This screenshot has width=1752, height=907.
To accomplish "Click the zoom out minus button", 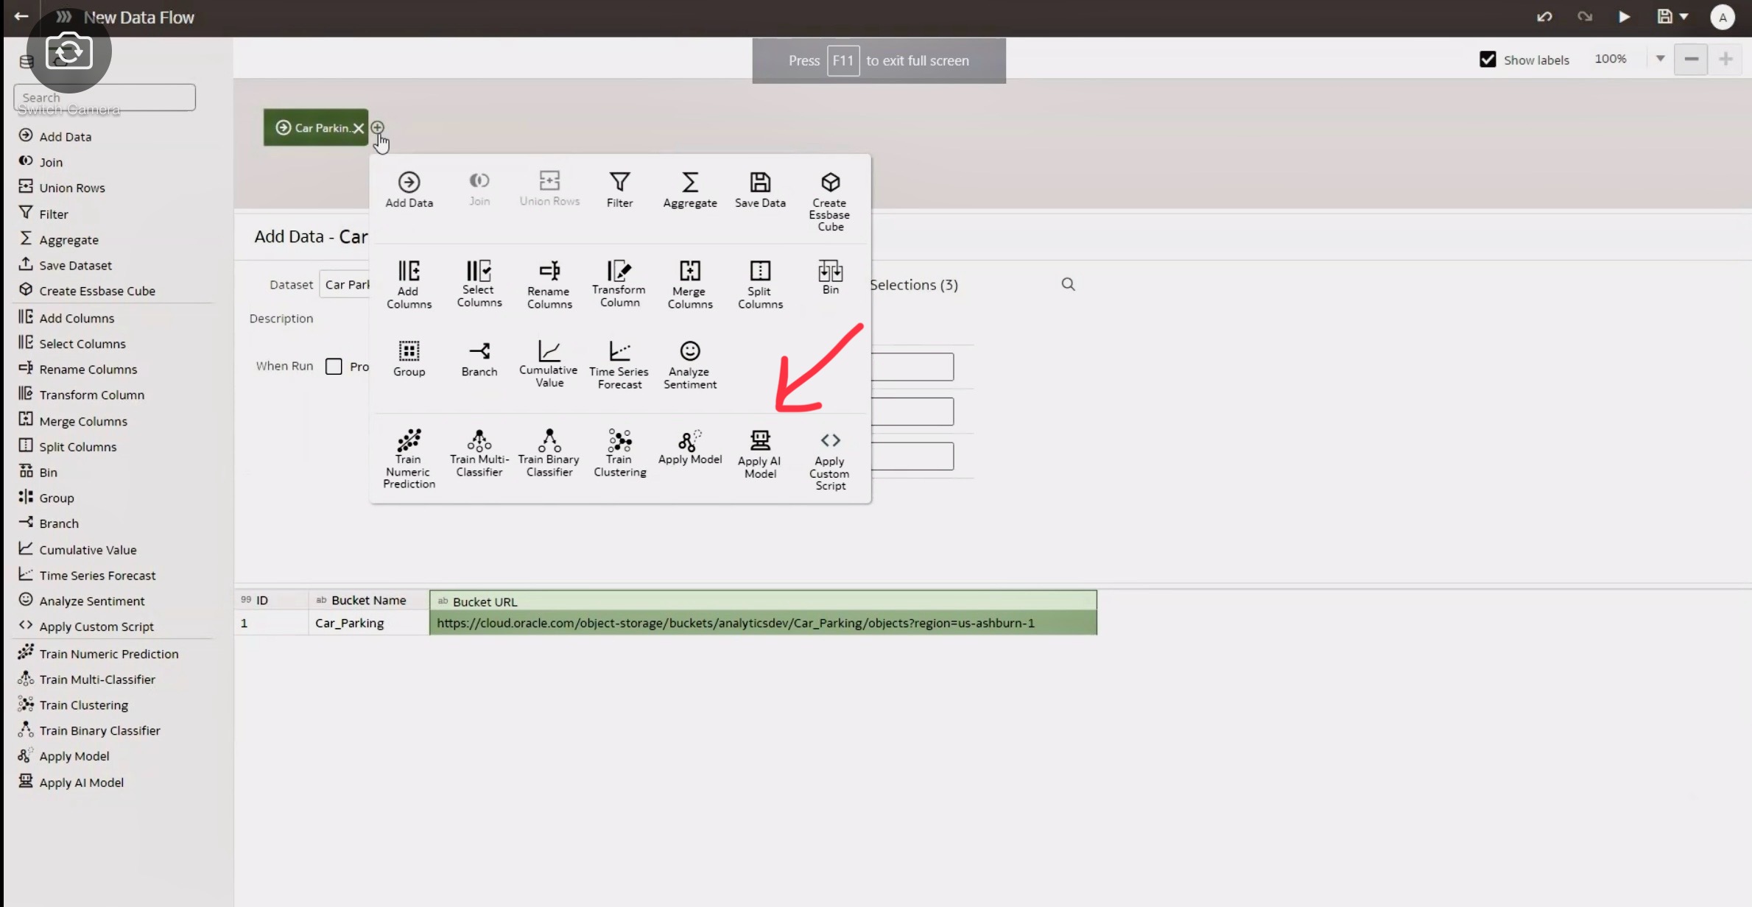I will click(x=1691, y=59).
